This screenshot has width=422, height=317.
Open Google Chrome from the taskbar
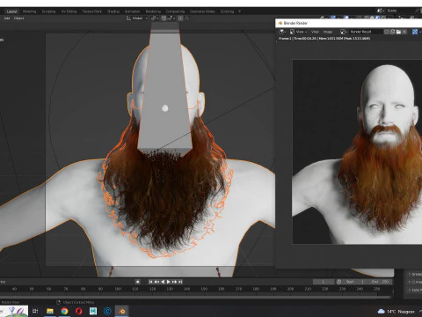coord(64,311)
